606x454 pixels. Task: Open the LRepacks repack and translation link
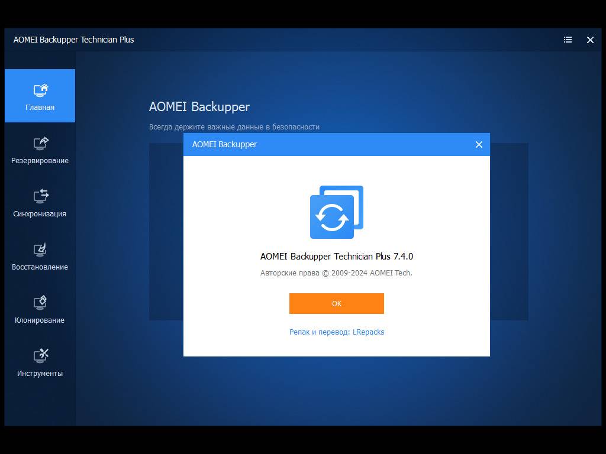337,332
